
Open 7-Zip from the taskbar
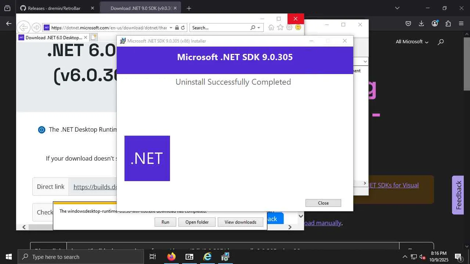coord(189,257)
